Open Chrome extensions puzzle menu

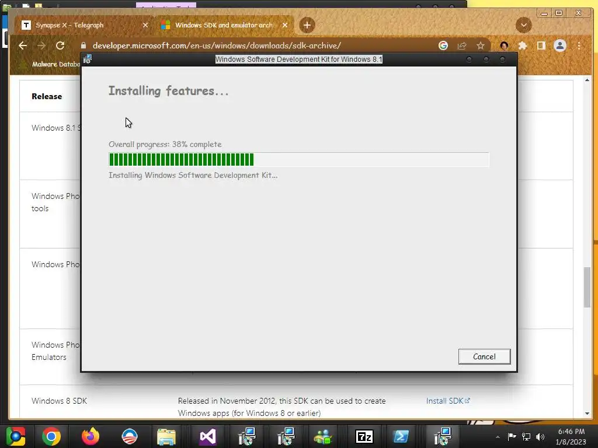click(523, 45)
